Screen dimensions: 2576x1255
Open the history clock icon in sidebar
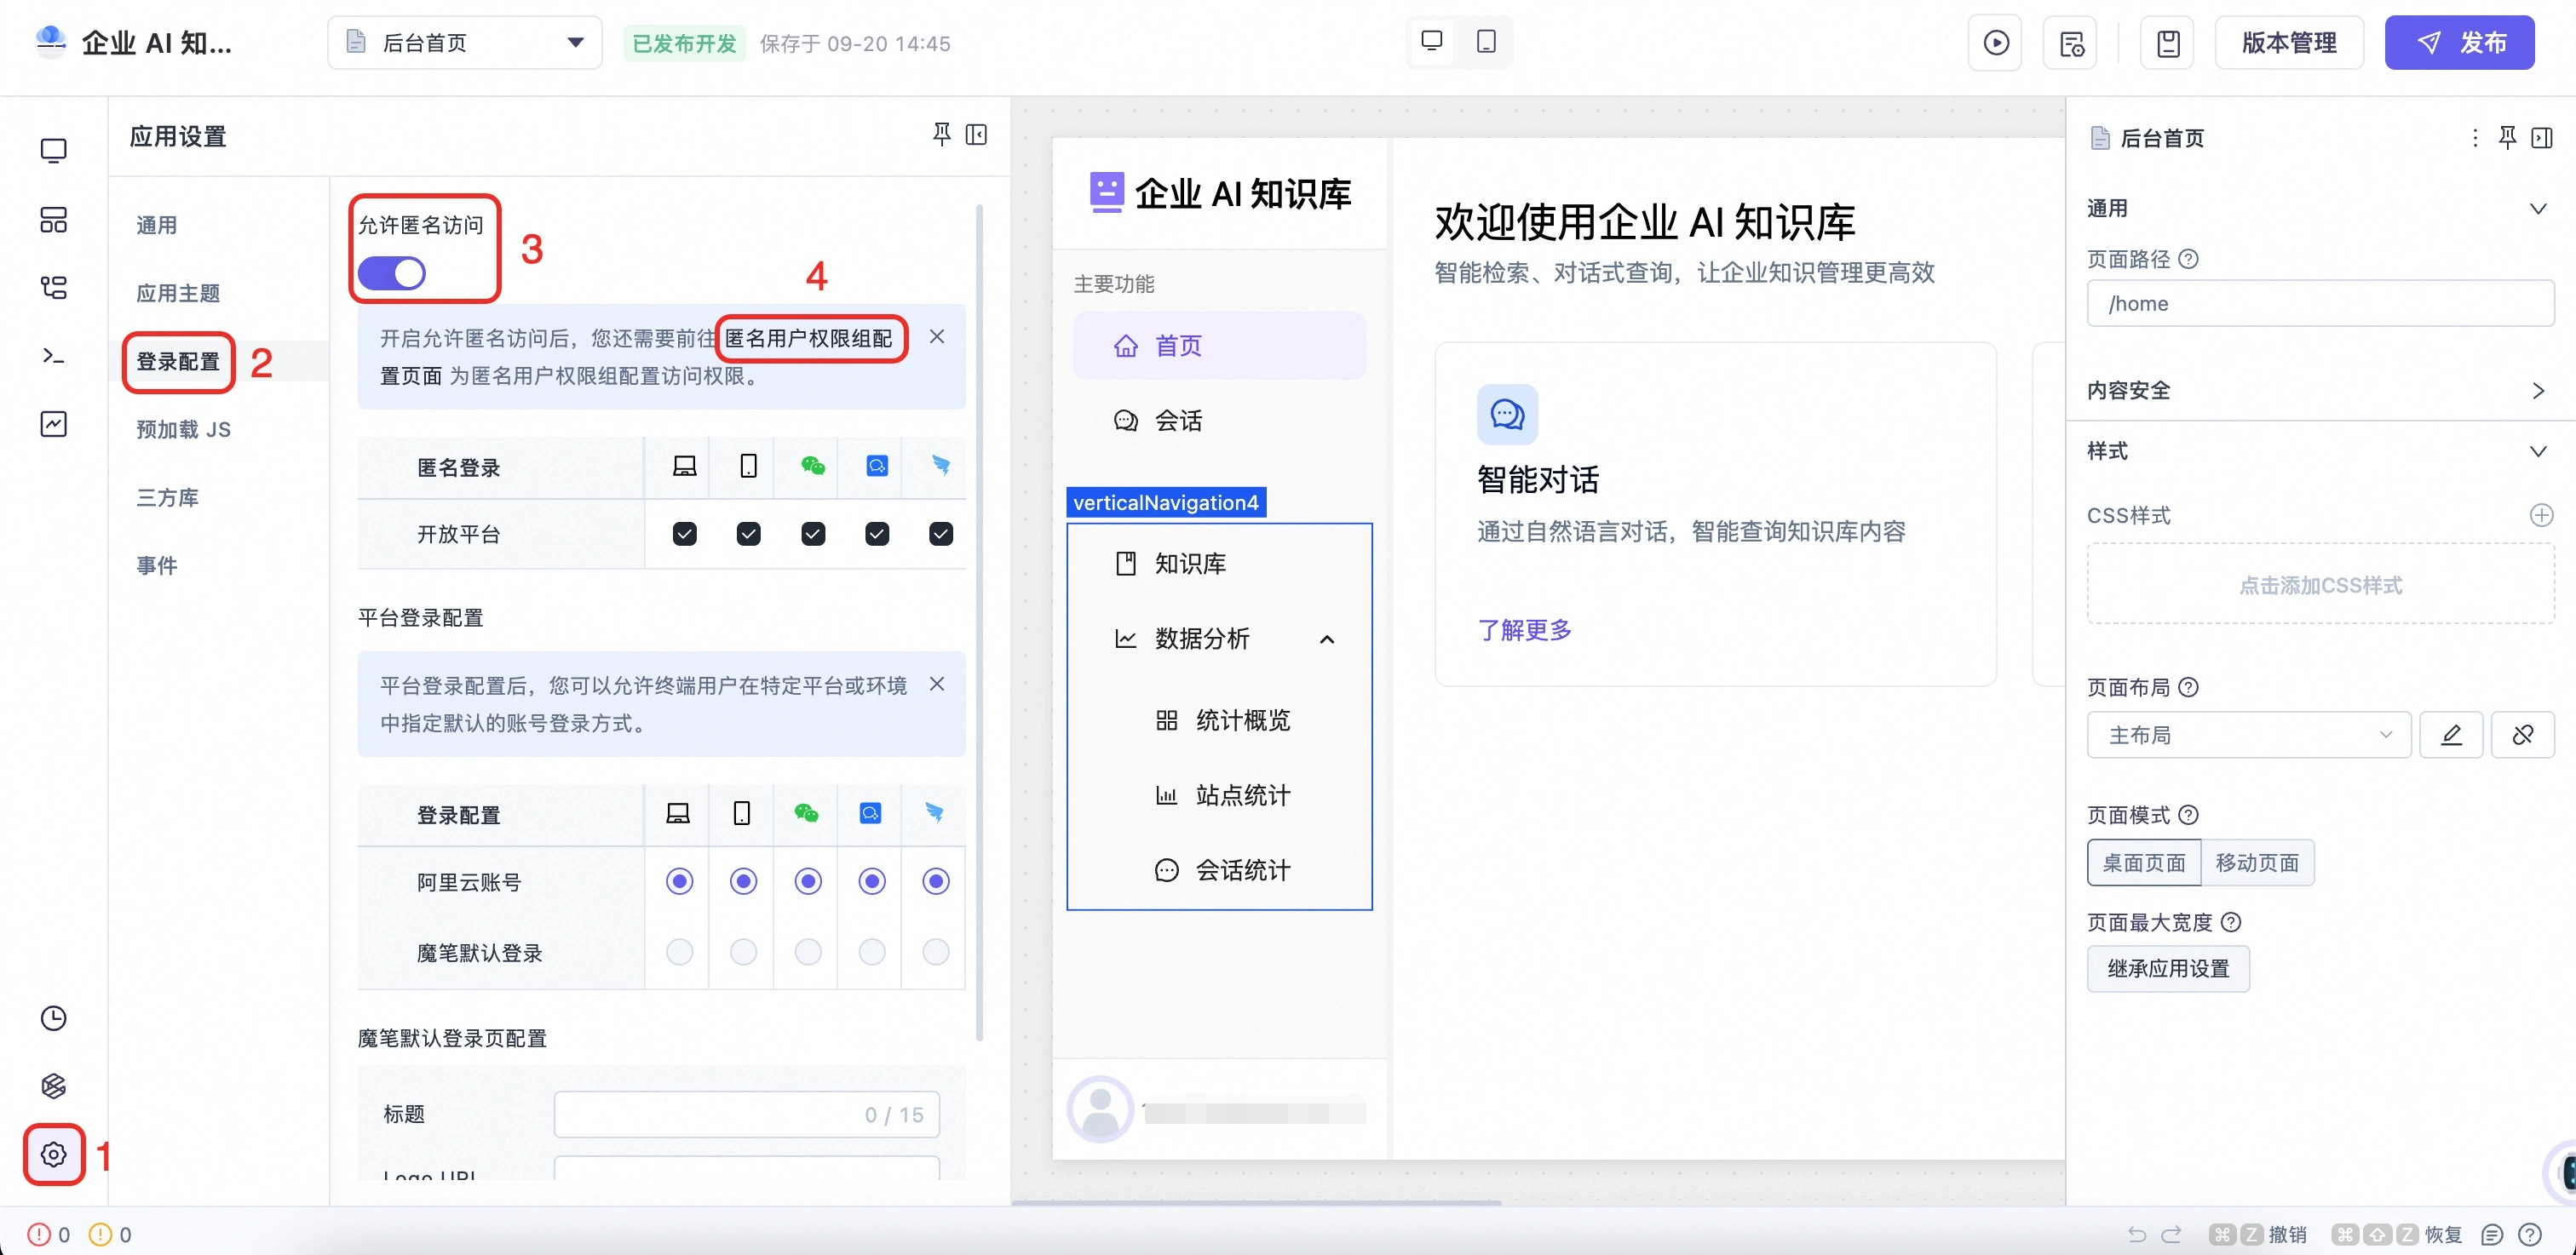(54, 1017)
